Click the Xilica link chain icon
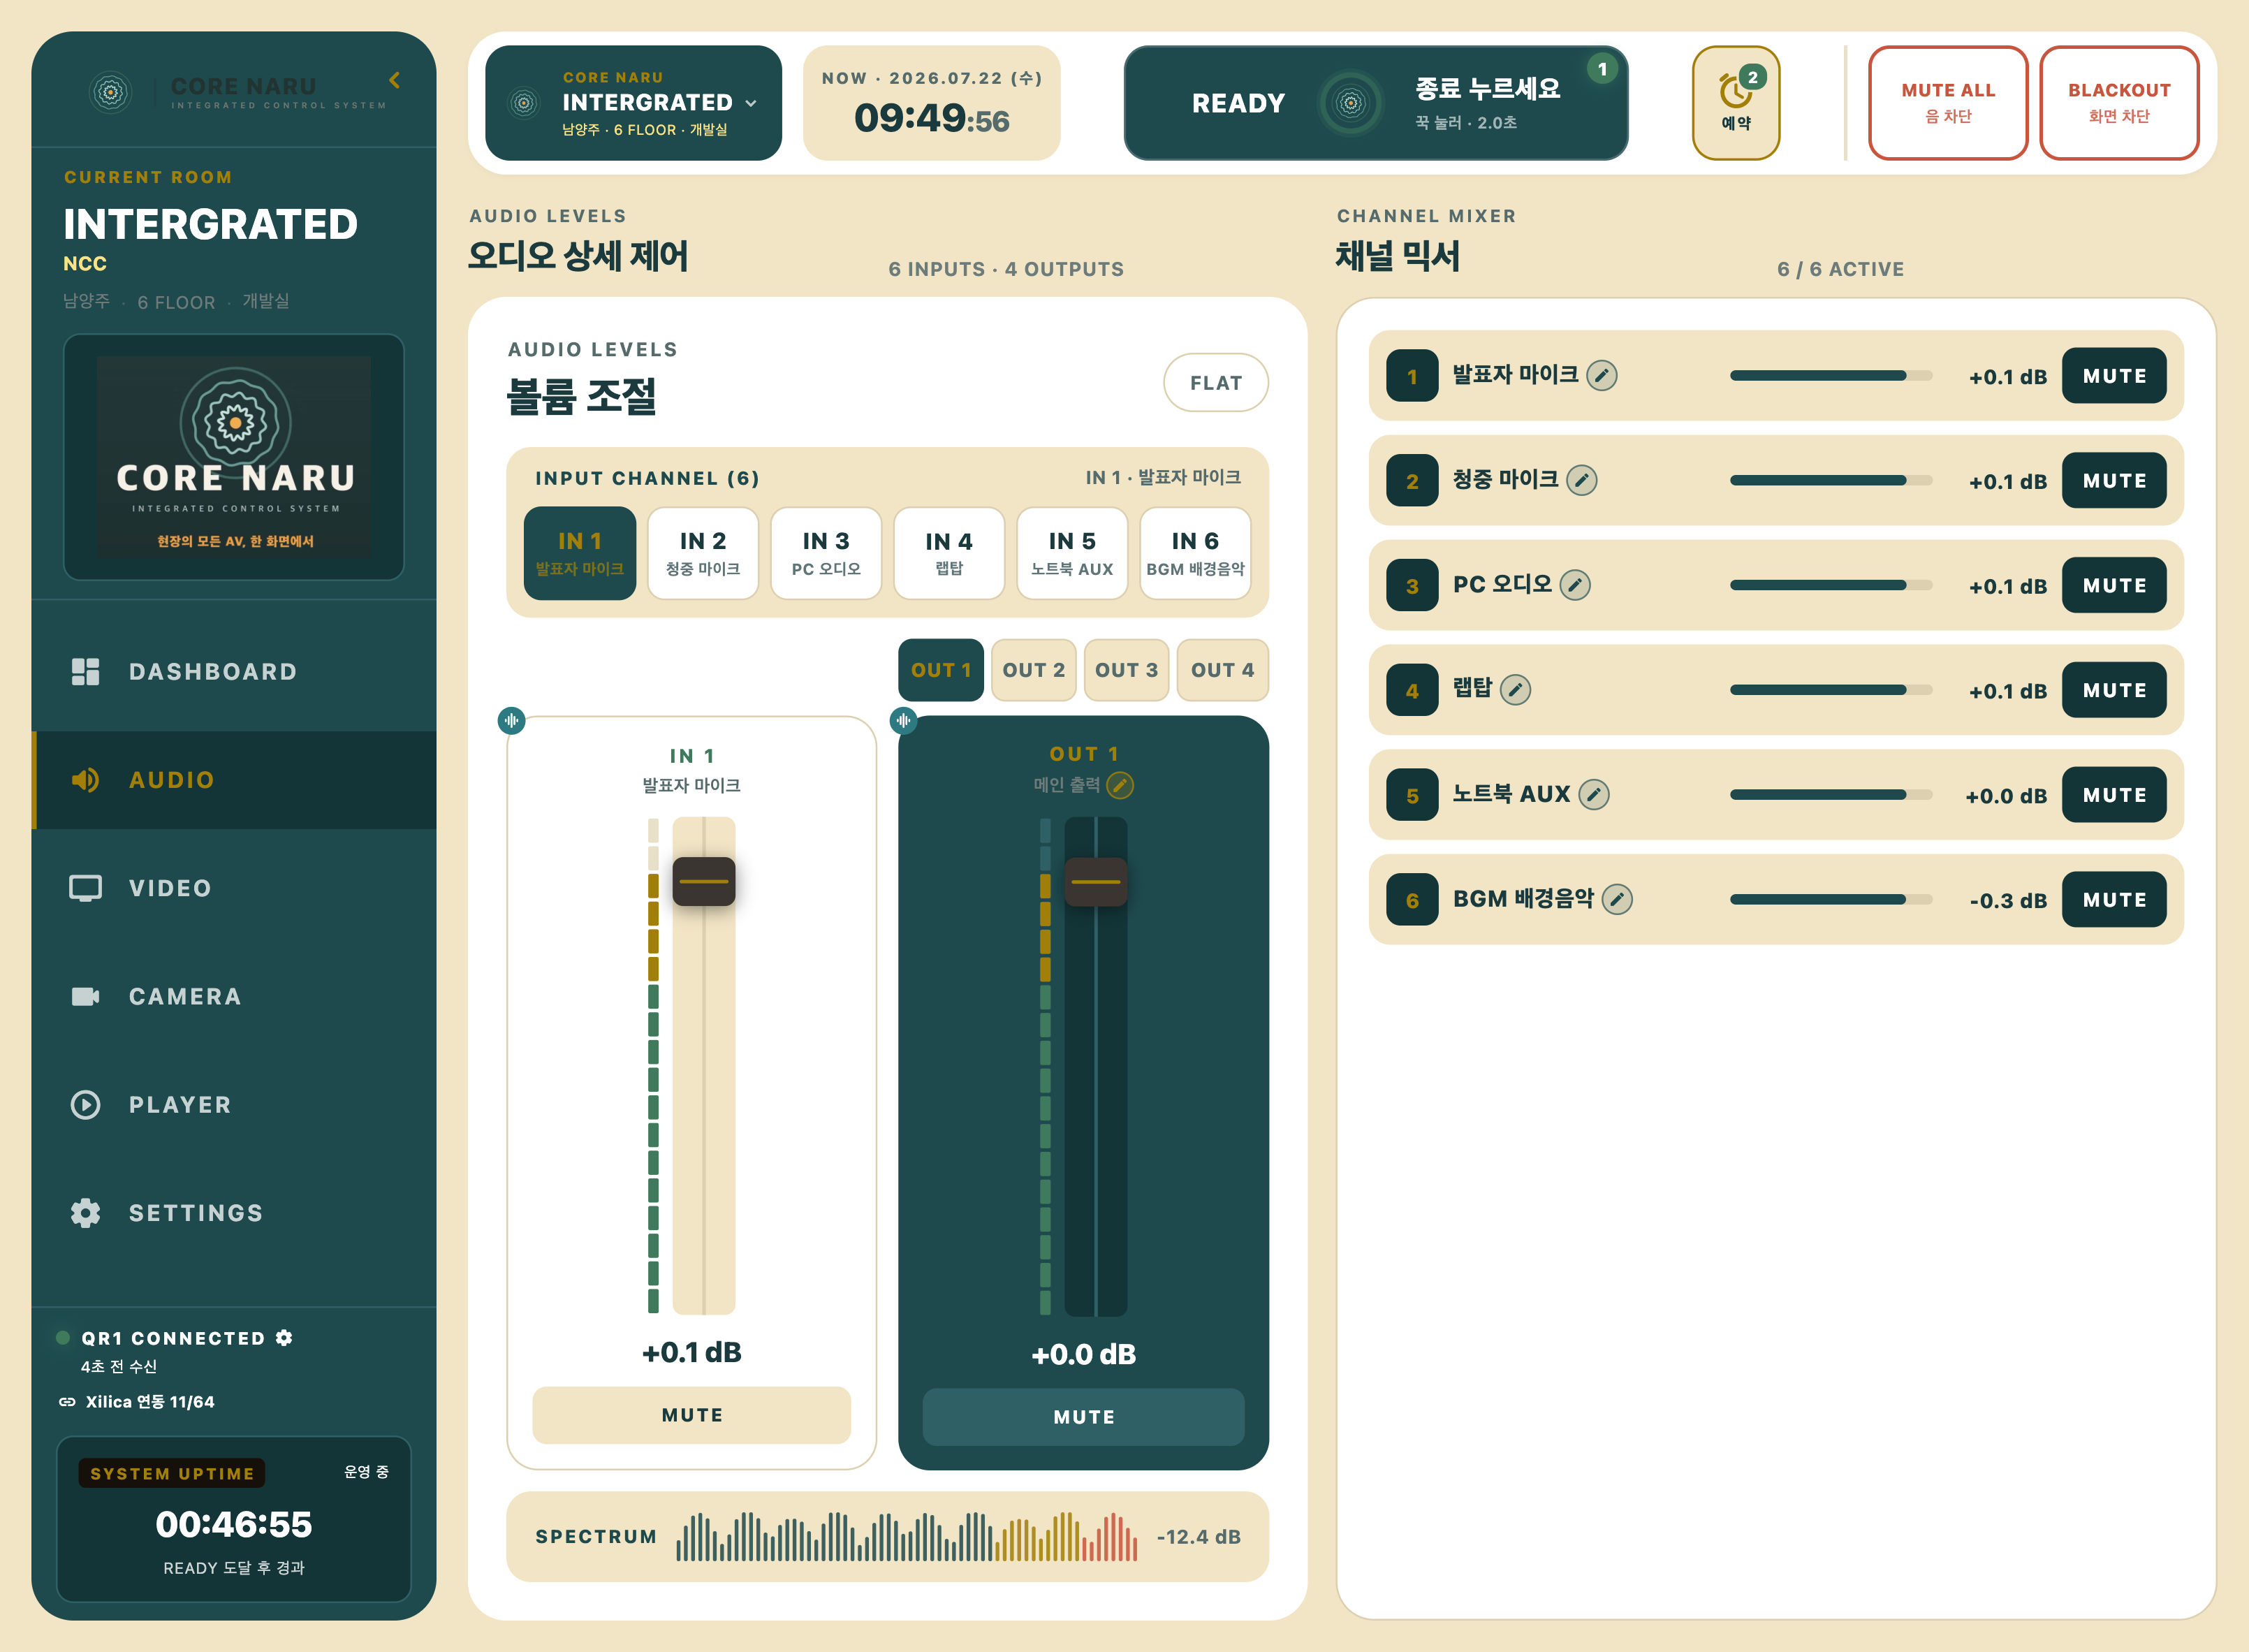The height and width of the screenshot is (1652, 2249). (67, 1402)
